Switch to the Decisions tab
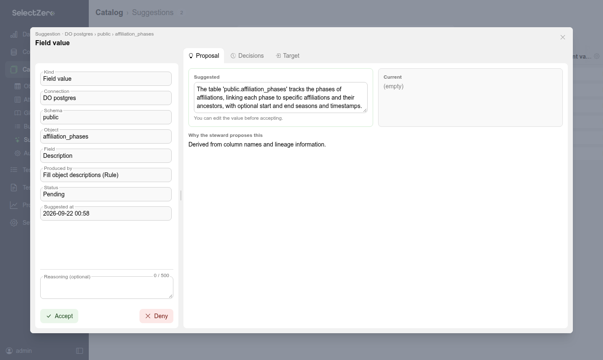603x360 pixels. [247, 56]
